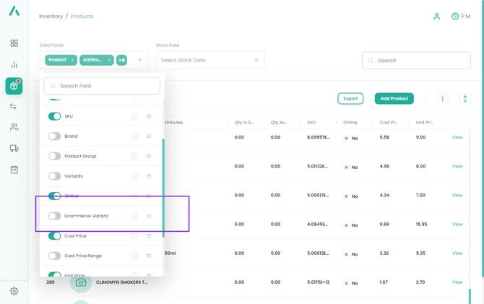Remove the Product tag from Data Fields
484x304 pixels.
tap(72, 61)
